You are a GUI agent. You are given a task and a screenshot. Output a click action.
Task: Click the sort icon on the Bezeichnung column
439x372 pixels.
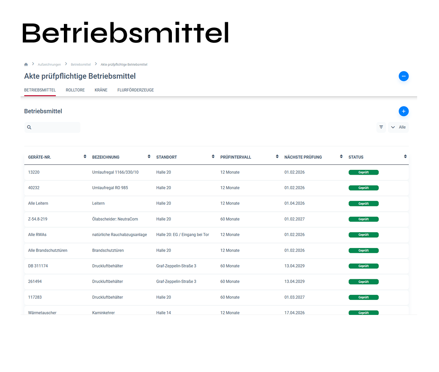(x=149, y=157)
